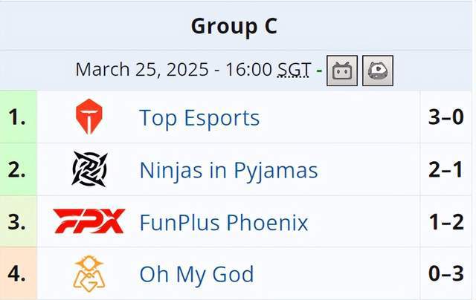Click the fourth place rank cell
Screen dimensions: 476x300
click(18, 273)
